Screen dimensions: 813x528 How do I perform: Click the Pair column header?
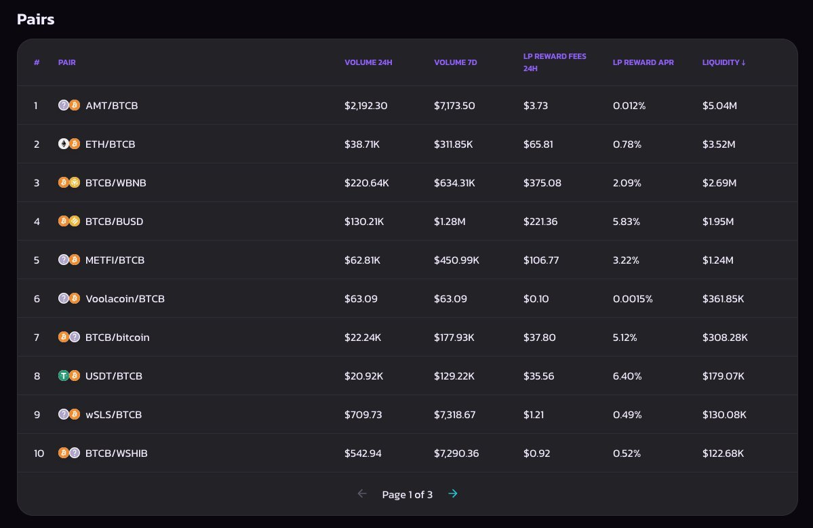(66, 62)
